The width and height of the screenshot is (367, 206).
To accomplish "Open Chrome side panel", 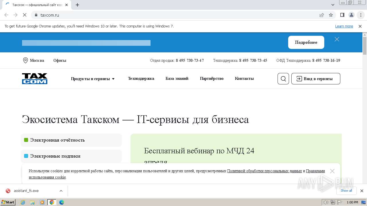I will 342,15.
